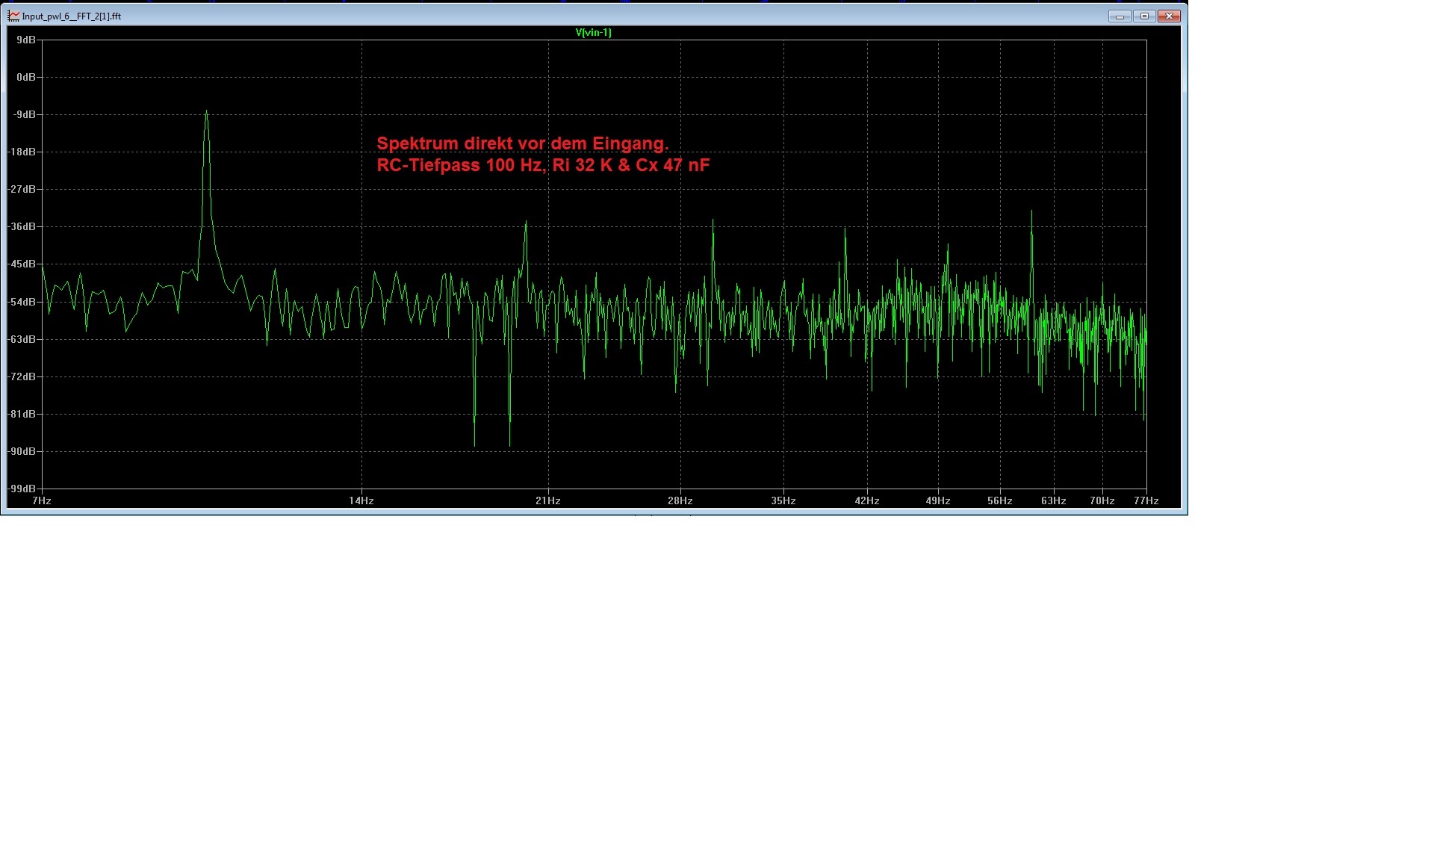This screenshot has height=865, width=1434.
Task: Click the -54dB axis label
Action: click(x=22, y=302)
